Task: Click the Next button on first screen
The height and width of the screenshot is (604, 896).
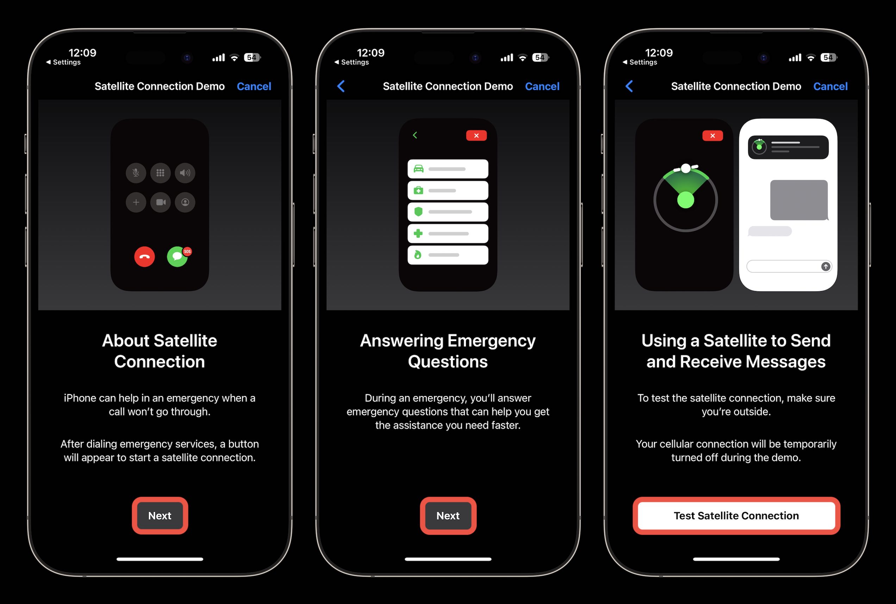Action: click(x=161, y=516)
